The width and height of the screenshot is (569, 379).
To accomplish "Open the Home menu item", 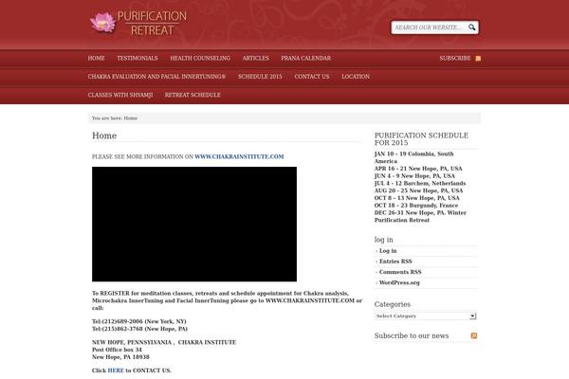I will [96, 58].
